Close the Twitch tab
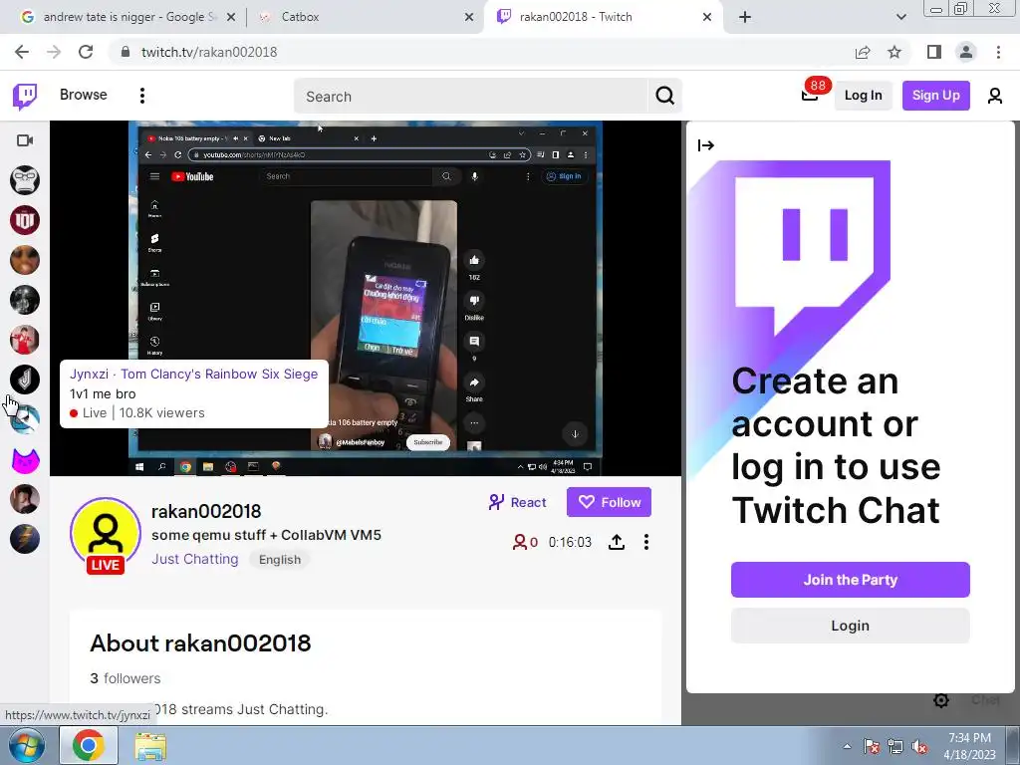The height and width of the screenshot is (765, 1020). [707, 18]
